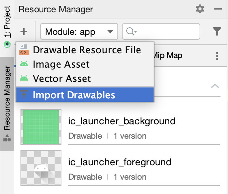Choose Image Asset from popup menu
This screenshot has height=194, width=228.
point(61,64)
